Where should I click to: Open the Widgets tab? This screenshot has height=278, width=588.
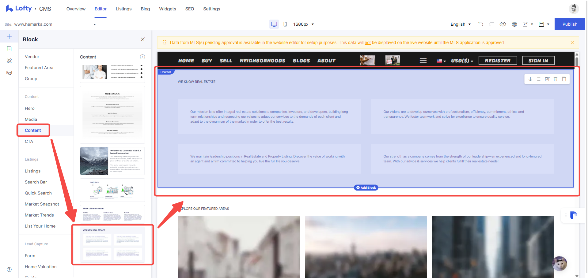click(168, 9)
